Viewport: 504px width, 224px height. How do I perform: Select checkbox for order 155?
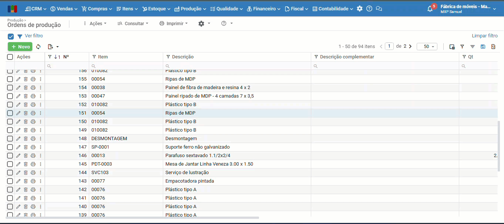point(10,79)
